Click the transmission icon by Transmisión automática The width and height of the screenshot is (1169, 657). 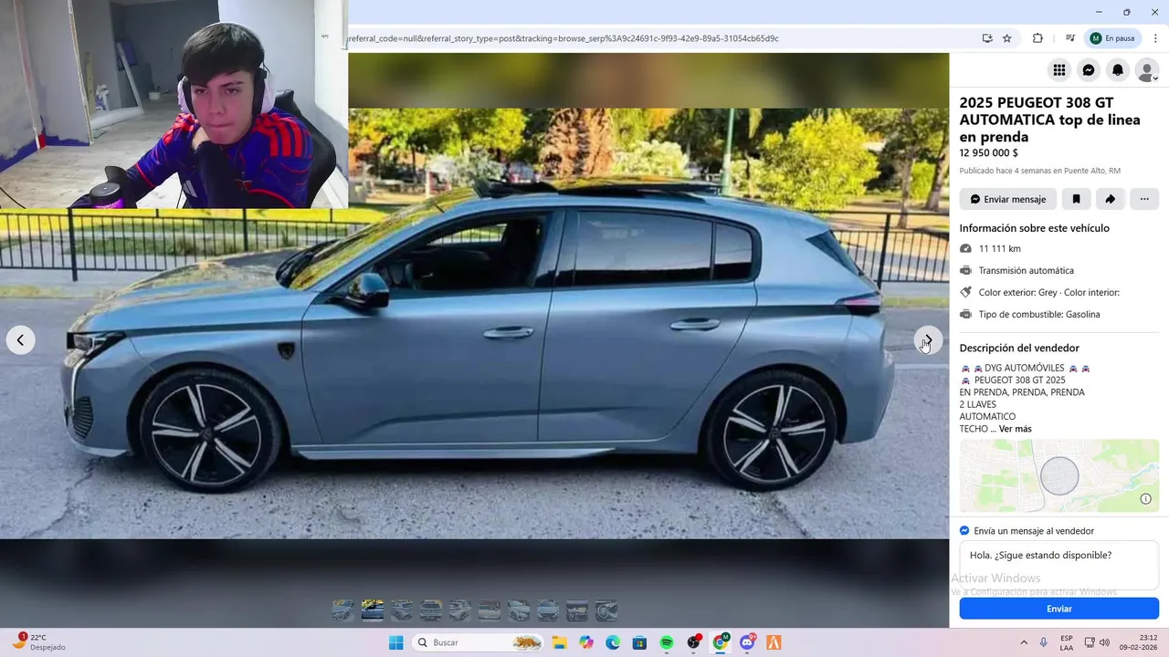point(966,270)
